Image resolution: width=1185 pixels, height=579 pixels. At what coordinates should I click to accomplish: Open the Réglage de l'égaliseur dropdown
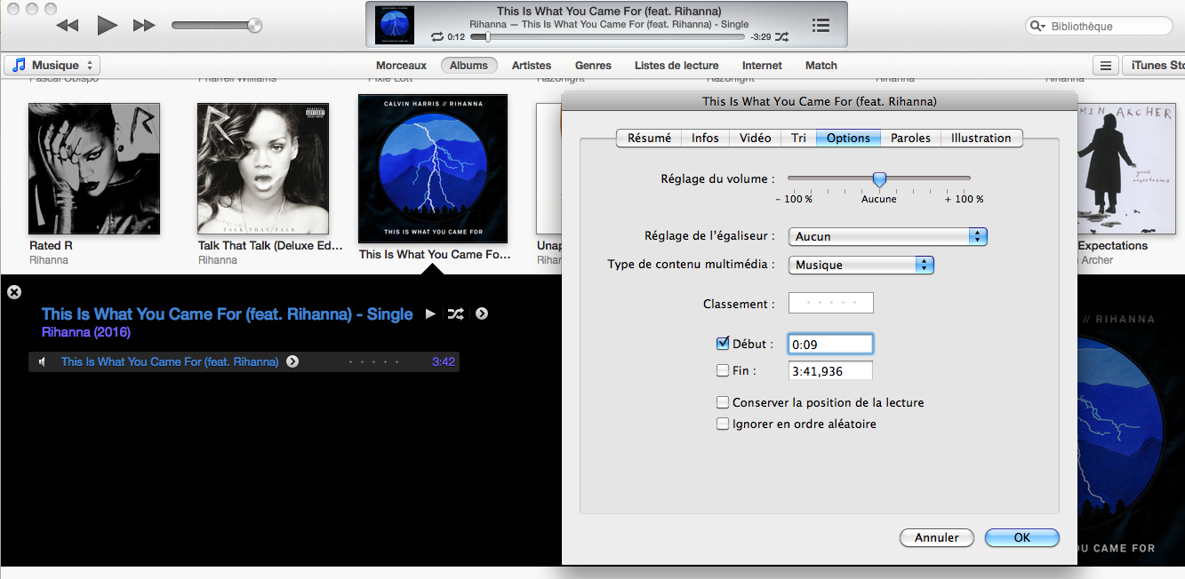coord(888,236)
